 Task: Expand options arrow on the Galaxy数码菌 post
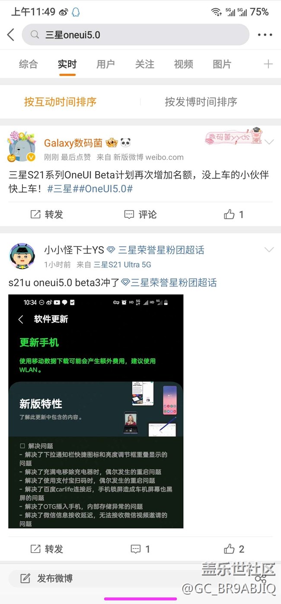pyautogui.click(x=269, y=142)
